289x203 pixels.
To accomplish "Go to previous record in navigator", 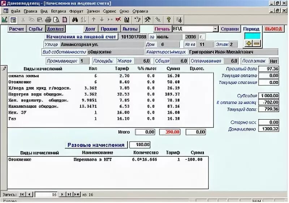I will tap(30, 194).
